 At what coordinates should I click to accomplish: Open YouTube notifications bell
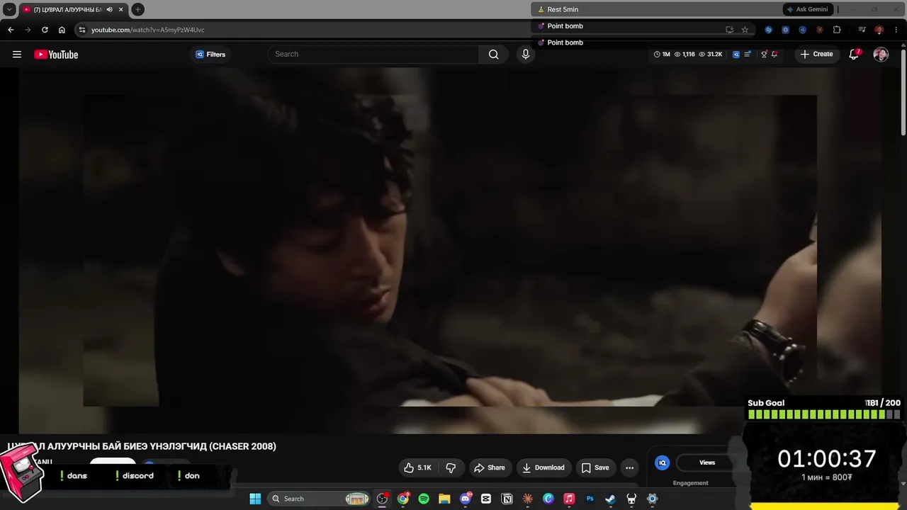[854, 55]
